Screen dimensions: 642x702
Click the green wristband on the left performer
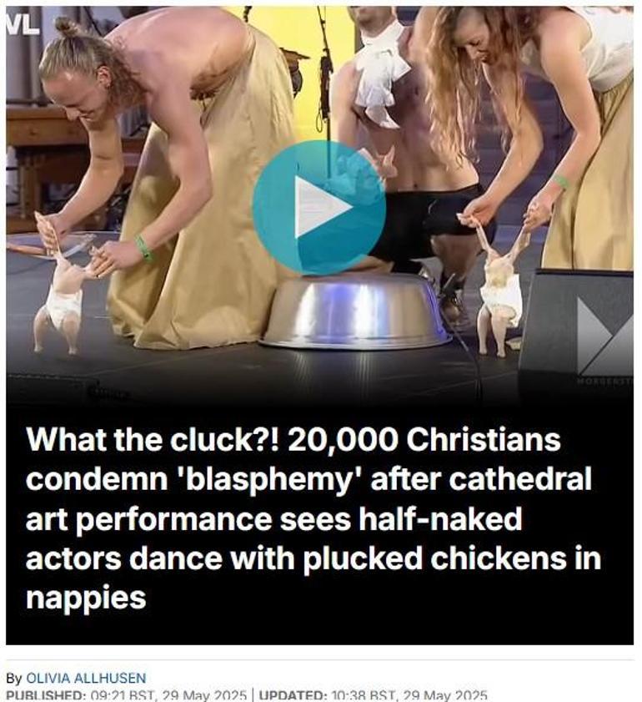[x=144, y=249]
